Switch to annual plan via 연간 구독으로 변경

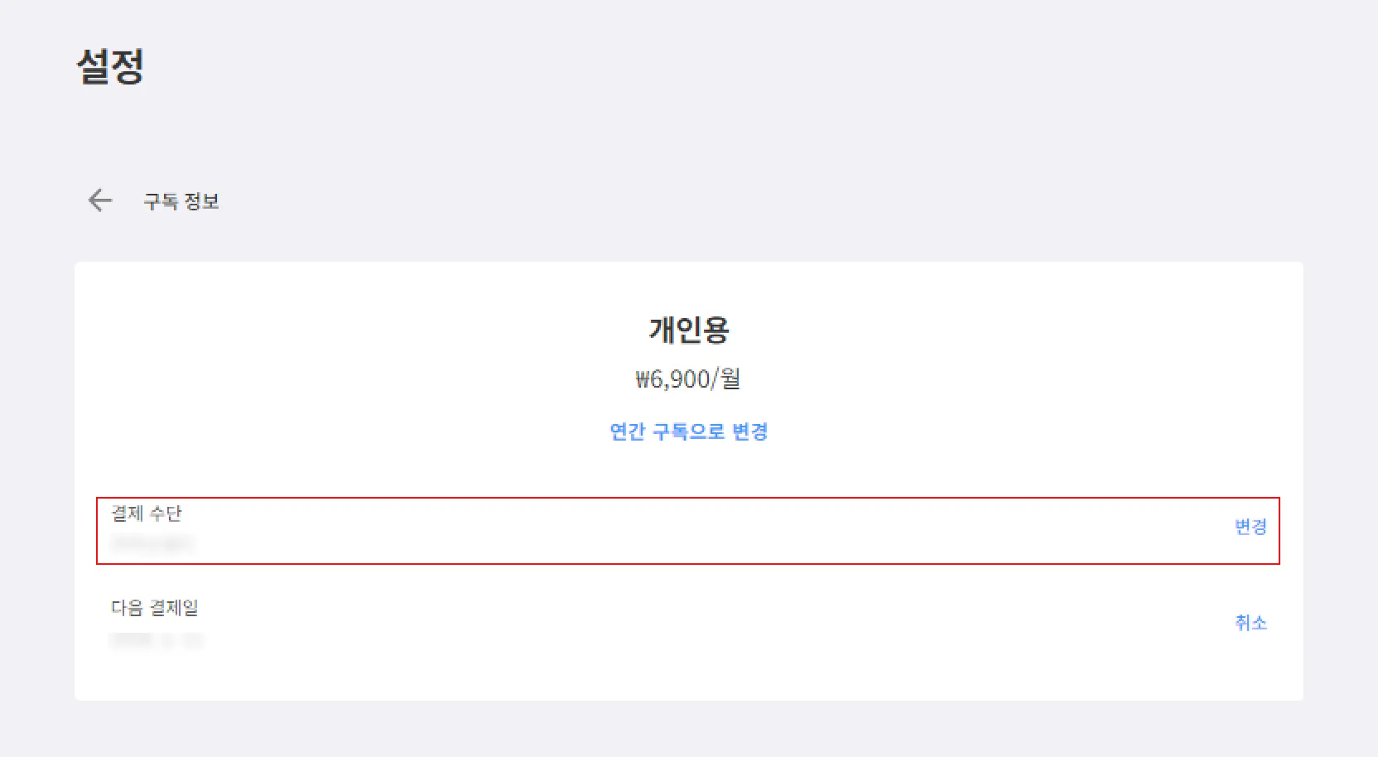coord(688,432)
